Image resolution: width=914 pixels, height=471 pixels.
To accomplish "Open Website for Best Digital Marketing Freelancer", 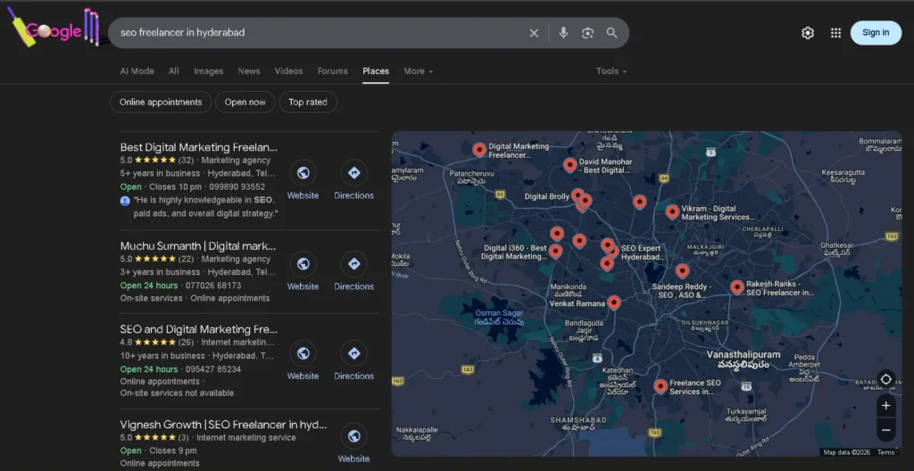I will (x=303, y=181).
